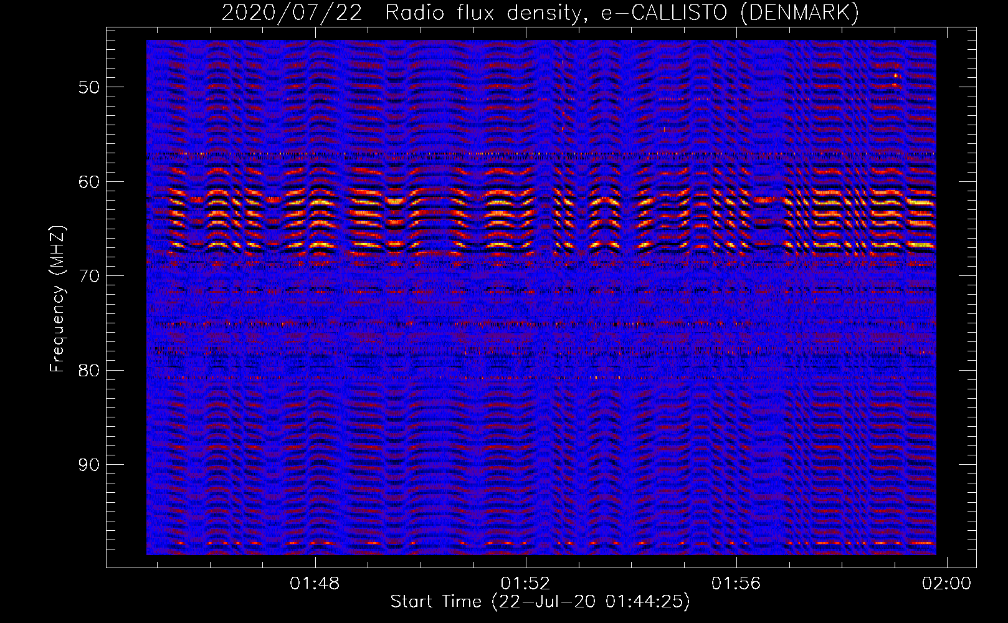Click the 50 frequency tick label
This screenshot has height=623, width=1008.
tap(89, 87)
